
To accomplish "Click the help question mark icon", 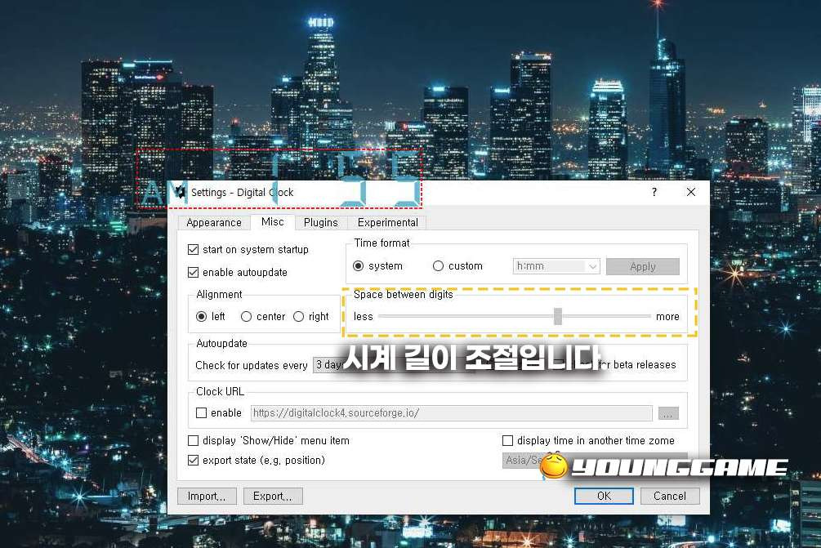I will (654, 192).
